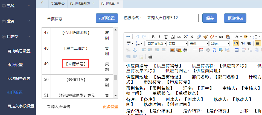
Task: Copy the 【来源单号】 field via 复制
Action: click(x=107, y=67)
